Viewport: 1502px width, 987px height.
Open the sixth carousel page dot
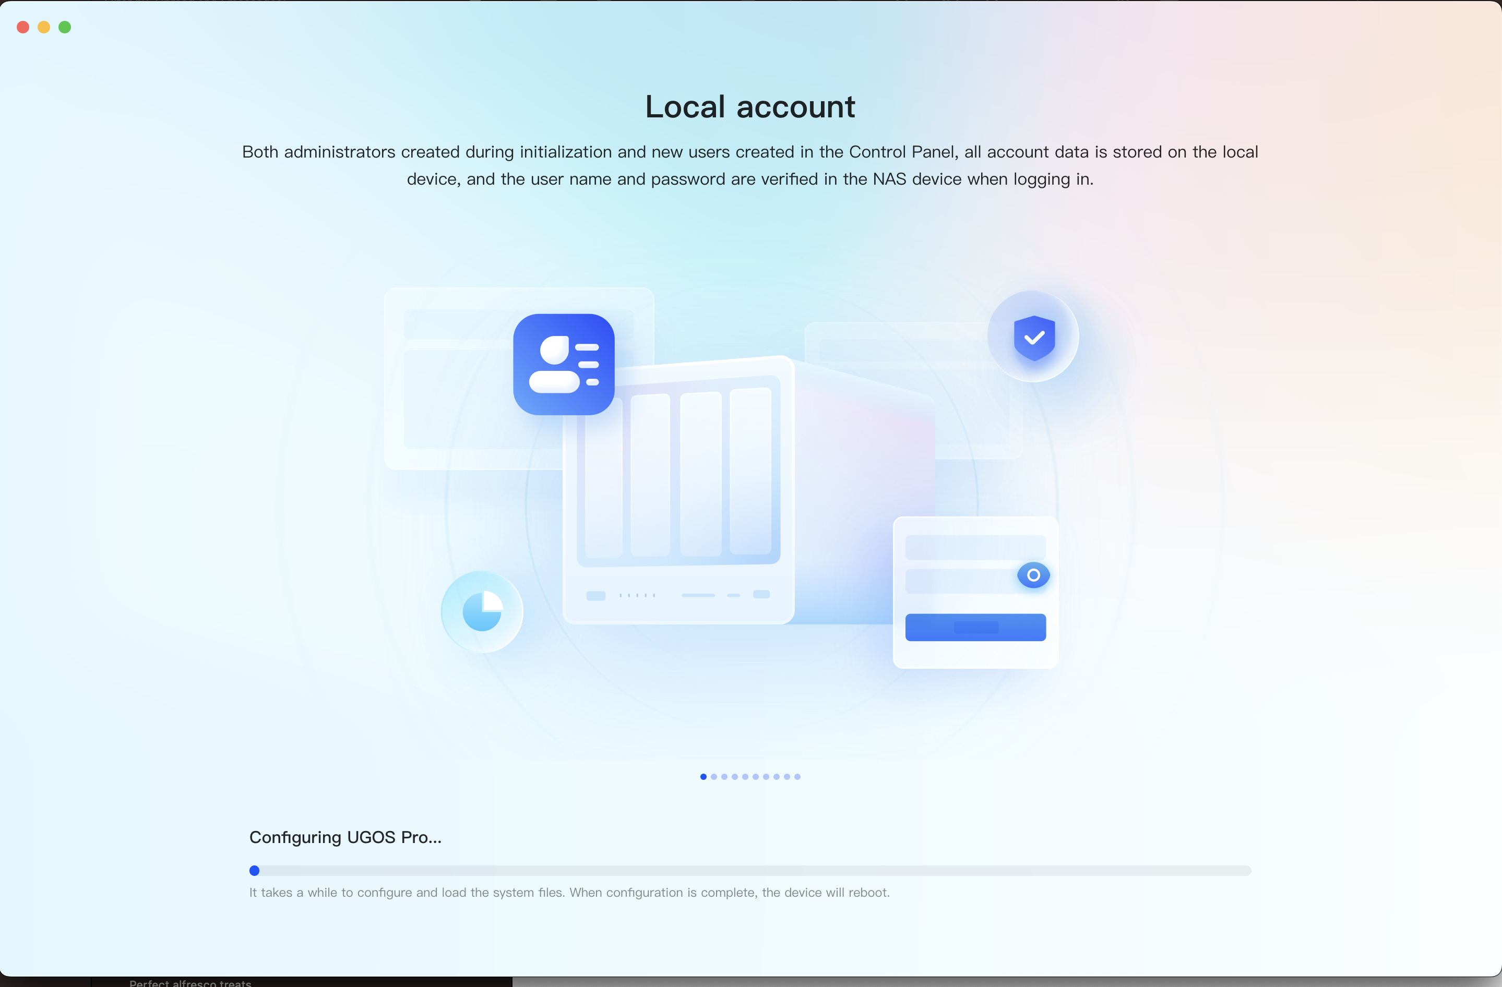click(755, 776)
